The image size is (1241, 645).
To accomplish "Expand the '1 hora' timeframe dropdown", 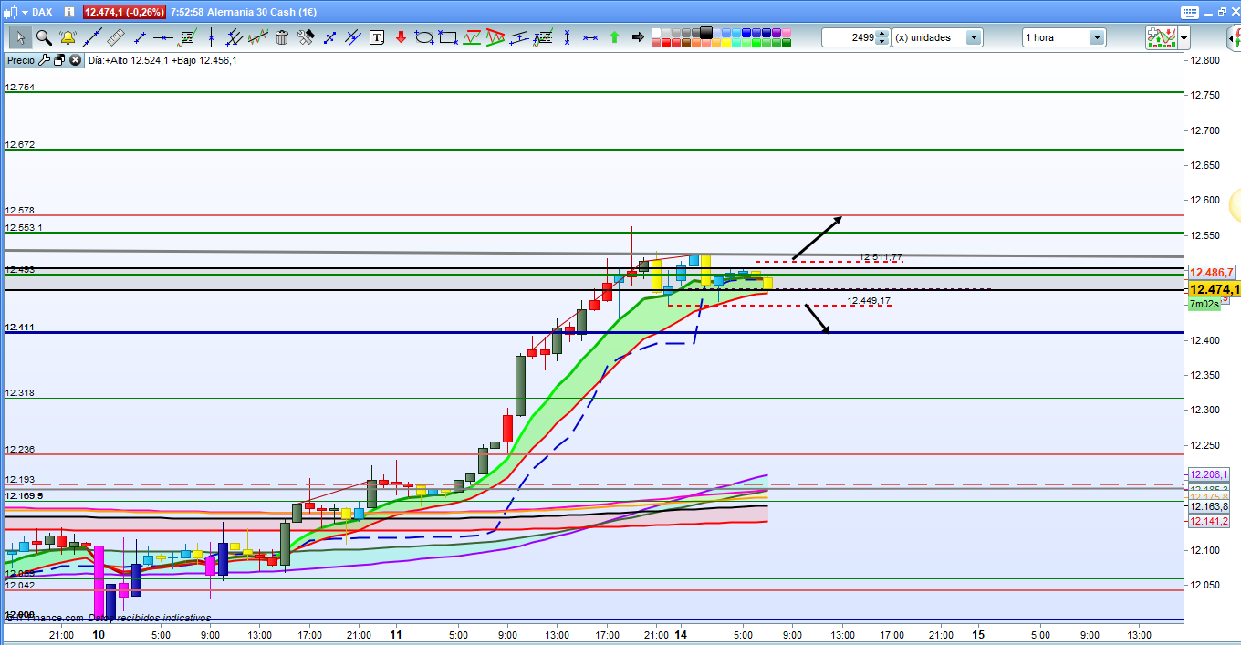I will tap(1096, 37).
